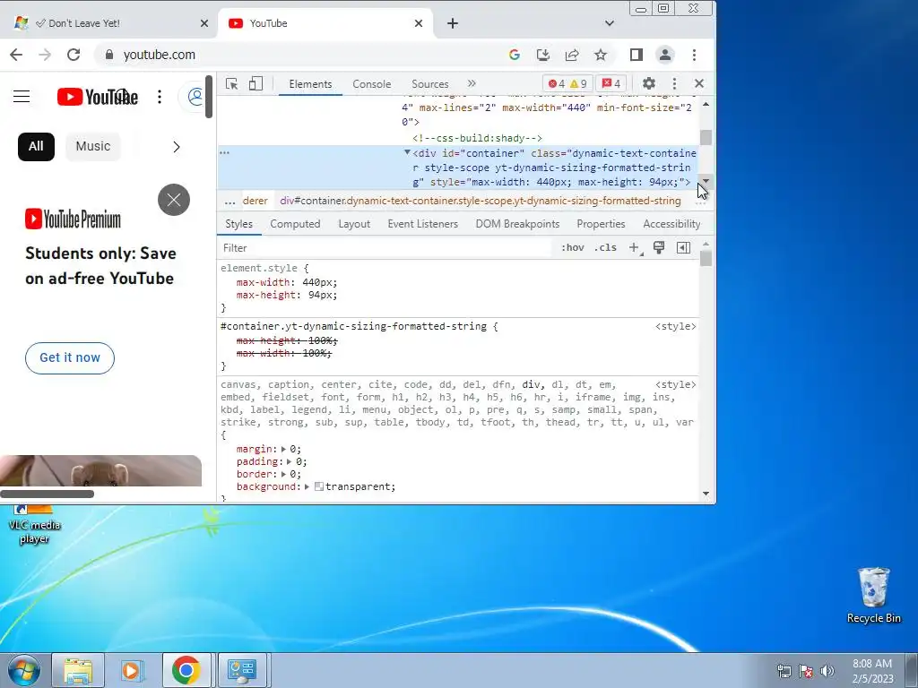Open the Chrome profile avatar
The image size is (918, 688).
[x=665, y=55]
